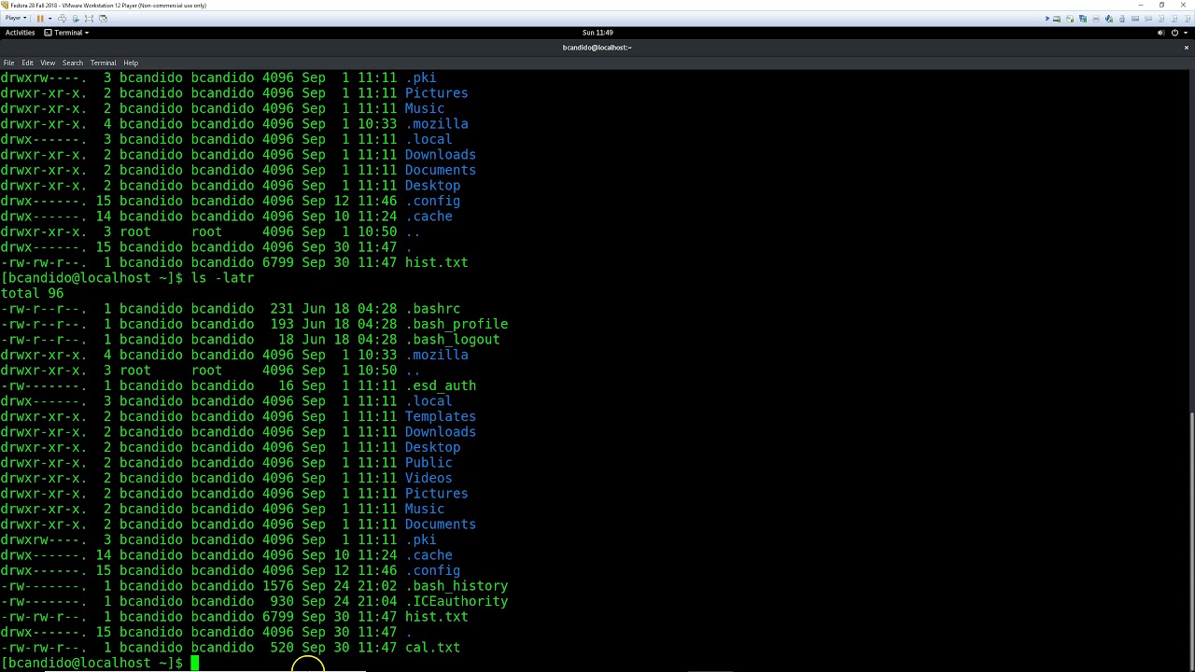This screenshot has width=1195, height=672.
Task: Click the permissions string of cal.txt row
Action: [44, 647]
